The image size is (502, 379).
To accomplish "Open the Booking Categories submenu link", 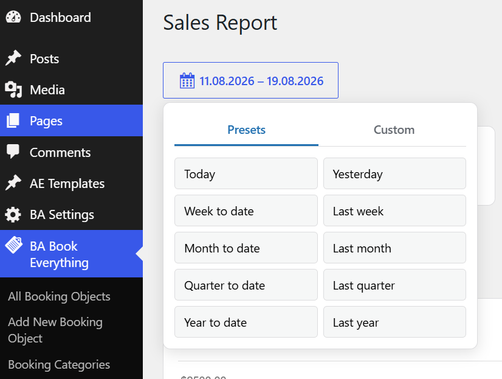I will [x=59, y=364].
